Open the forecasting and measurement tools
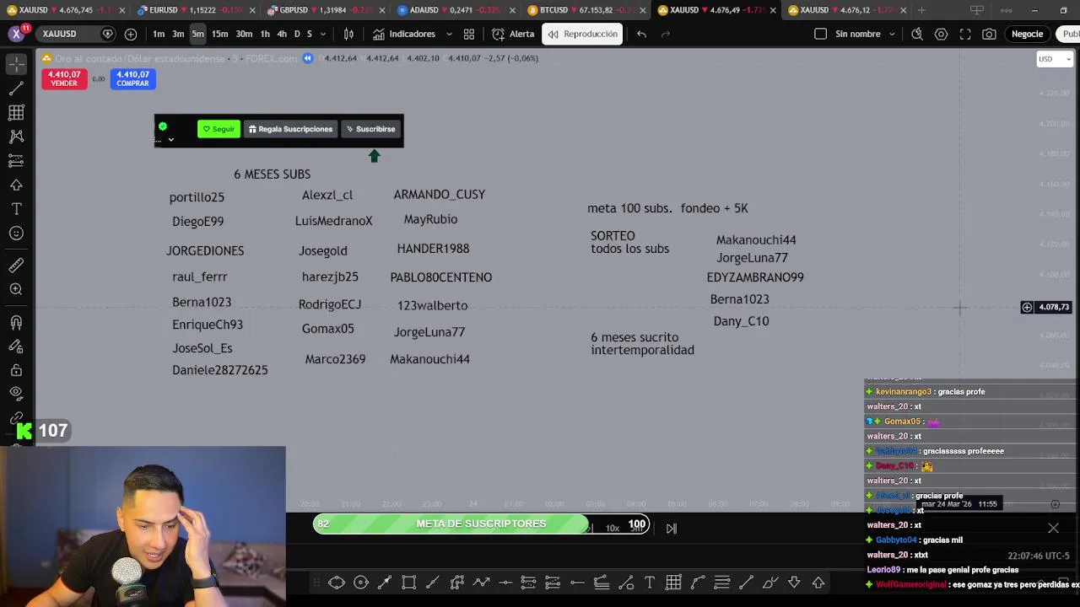 click(16, 160)
